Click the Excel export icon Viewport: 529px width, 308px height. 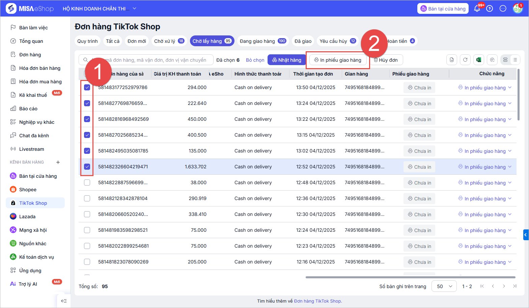tap(478, 60)
